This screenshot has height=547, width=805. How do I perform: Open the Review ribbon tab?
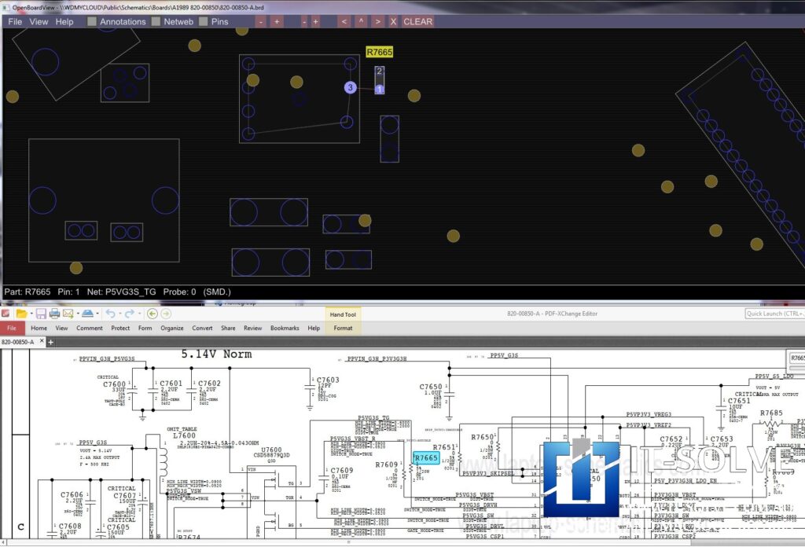pos(252,328)
